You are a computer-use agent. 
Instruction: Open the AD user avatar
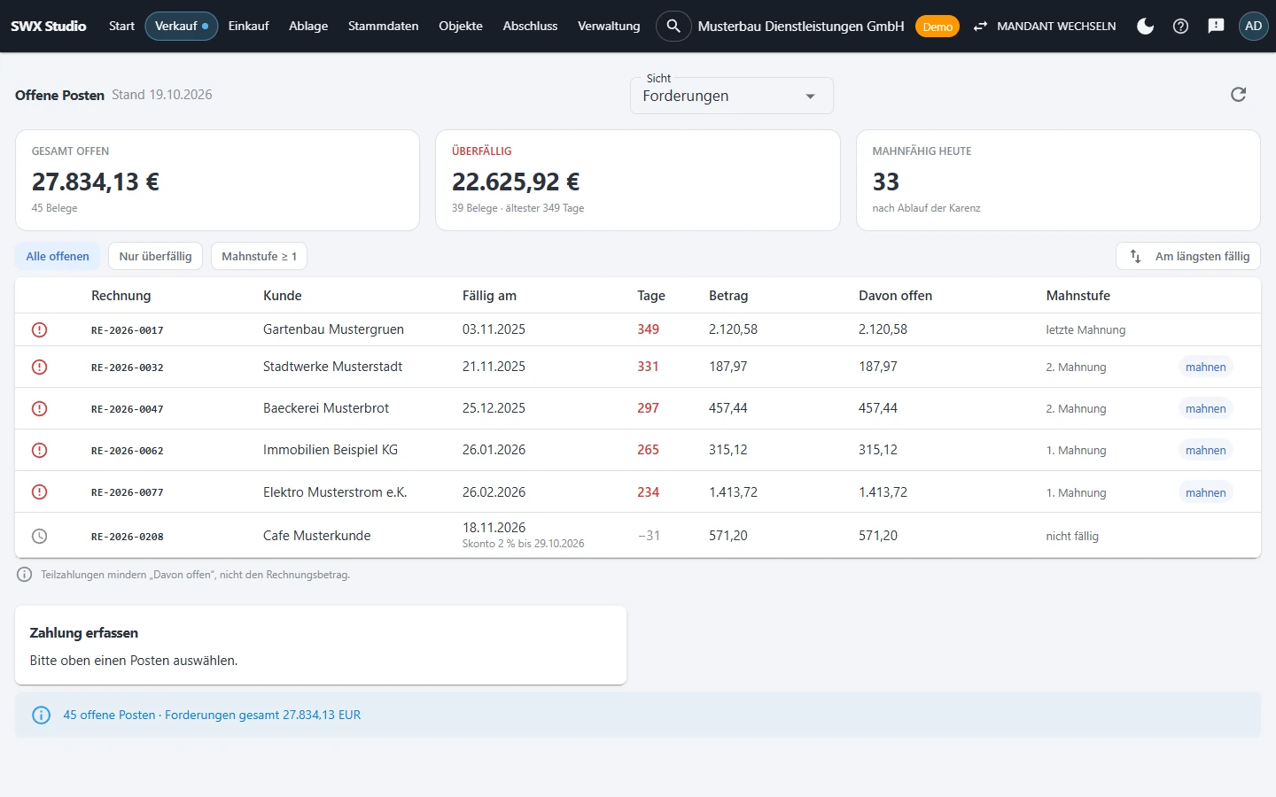click(x=1253, y=26)
